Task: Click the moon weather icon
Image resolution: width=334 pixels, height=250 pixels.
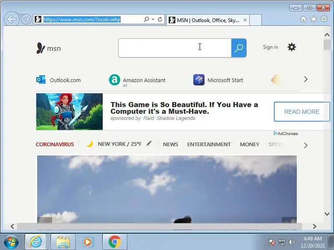Action: point(90,144)
